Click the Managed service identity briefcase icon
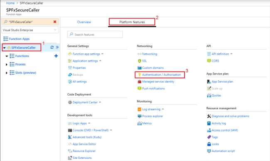 tap(139, 82)
